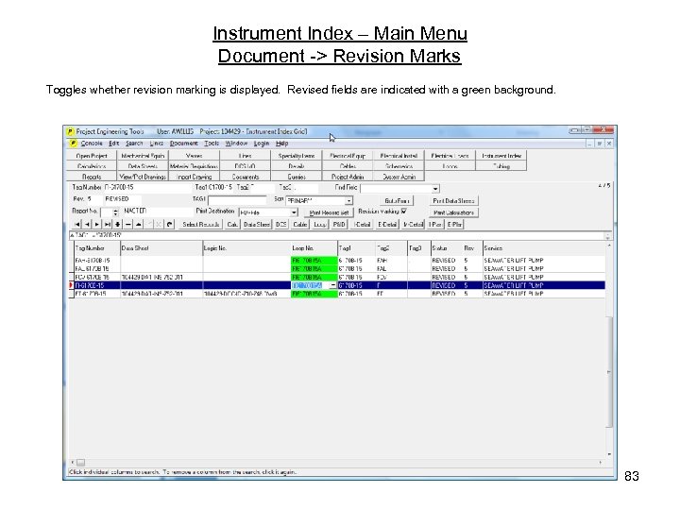Toggle the Revision Marking checkbox
This screenshot has height=510, width=680.
[404, 212]
